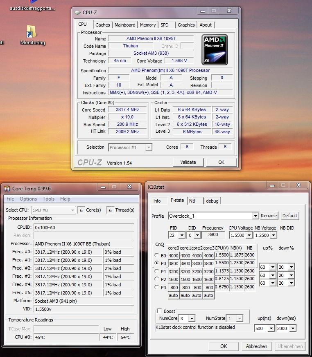The width and height of the screenshot is (312, 357).
Task: Select the P3 P-state radio button
Action: [x=156, y=287]
